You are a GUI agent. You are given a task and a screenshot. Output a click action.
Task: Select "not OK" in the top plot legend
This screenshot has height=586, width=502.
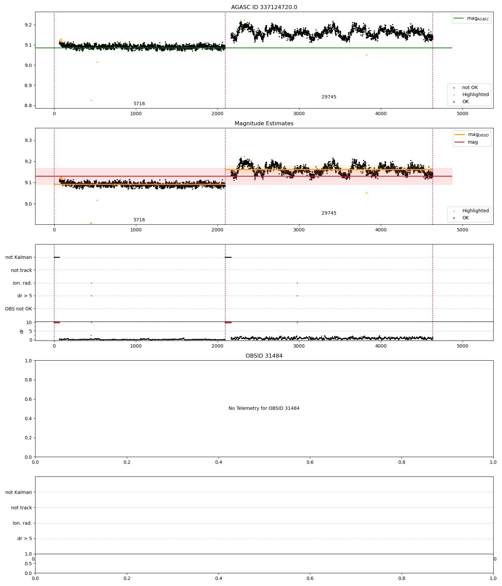(470, 87)
